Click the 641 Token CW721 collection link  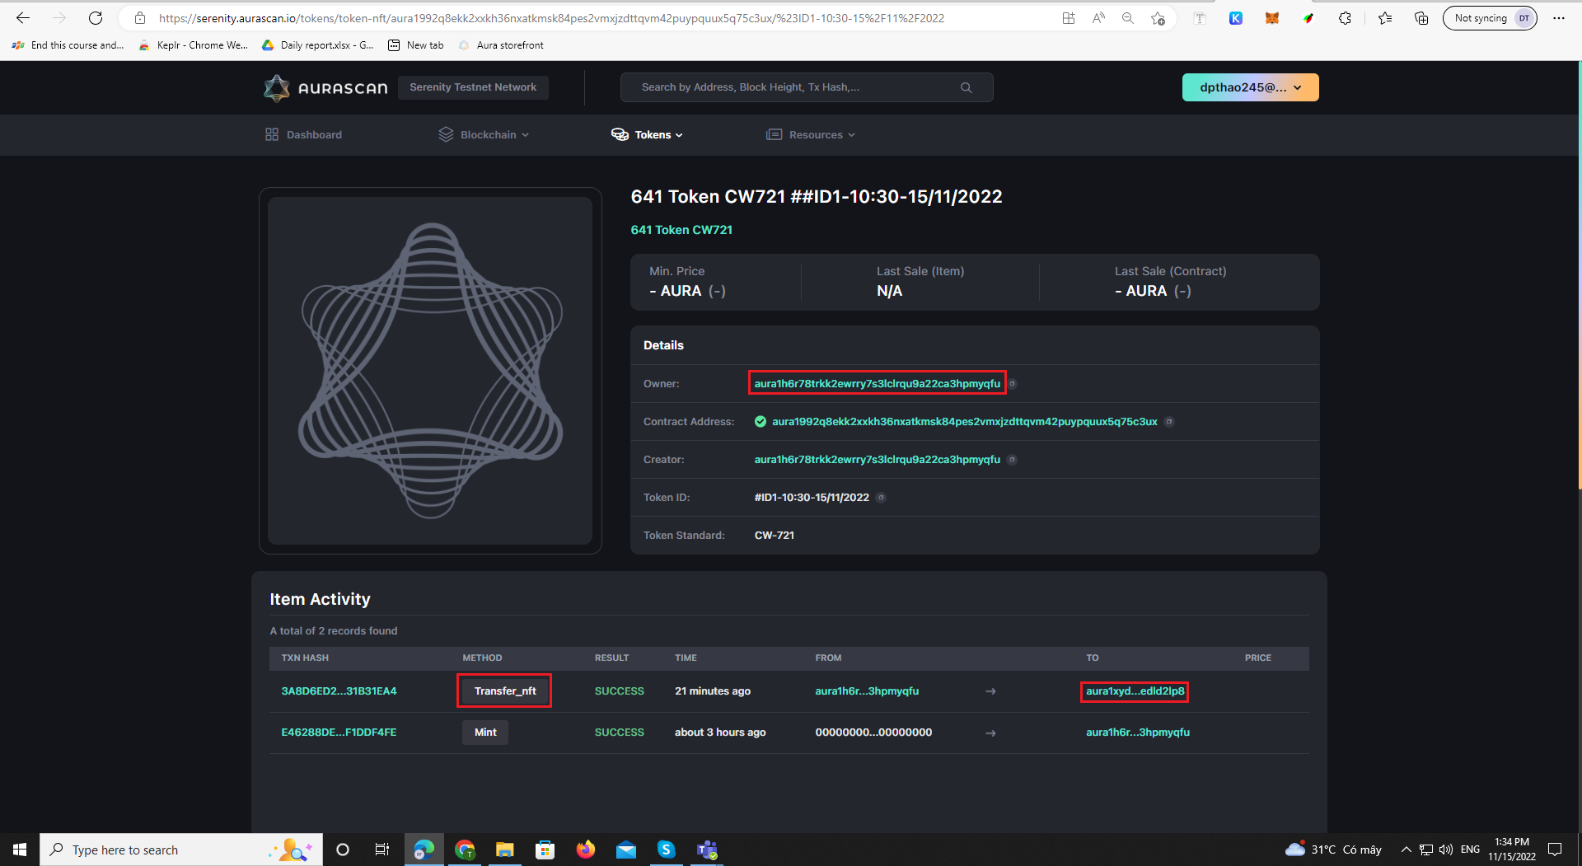pyautogui.click(x=681, y=230)
